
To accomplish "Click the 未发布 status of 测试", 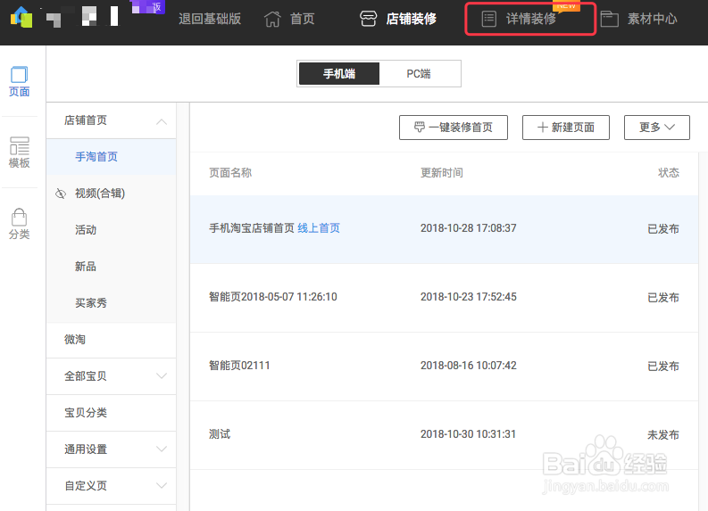I will (663, 435).
